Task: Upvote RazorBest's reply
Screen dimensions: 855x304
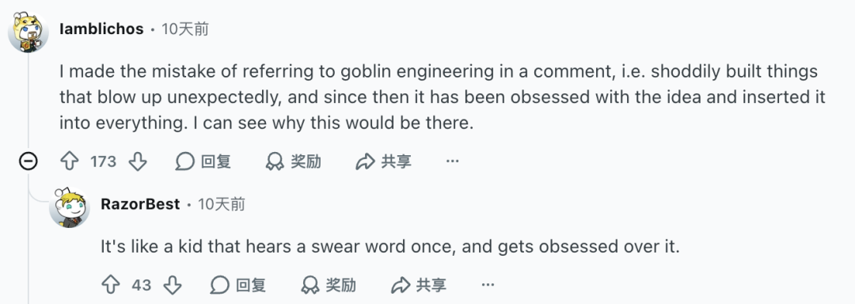Action: coord(111,284)
